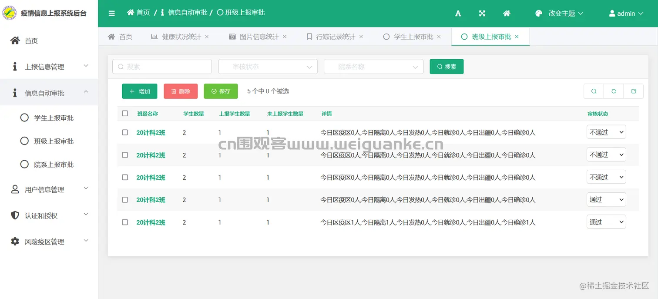Open the first row's 20计科2班 link

coord(151,132)
